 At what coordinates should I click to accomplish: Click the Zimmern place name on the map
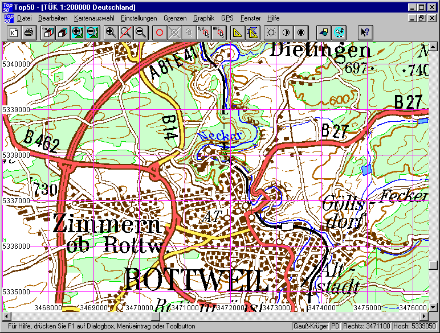click(108, 223)
